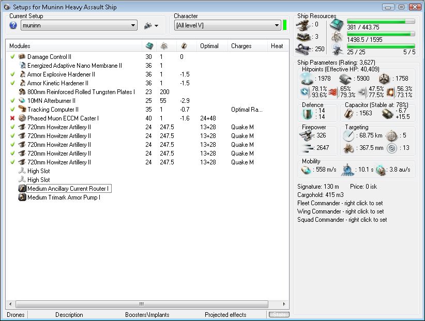This screenshot has height=321, width=425.
Task: Open the ship setup actions icon menu
Action: click(151, 26)
